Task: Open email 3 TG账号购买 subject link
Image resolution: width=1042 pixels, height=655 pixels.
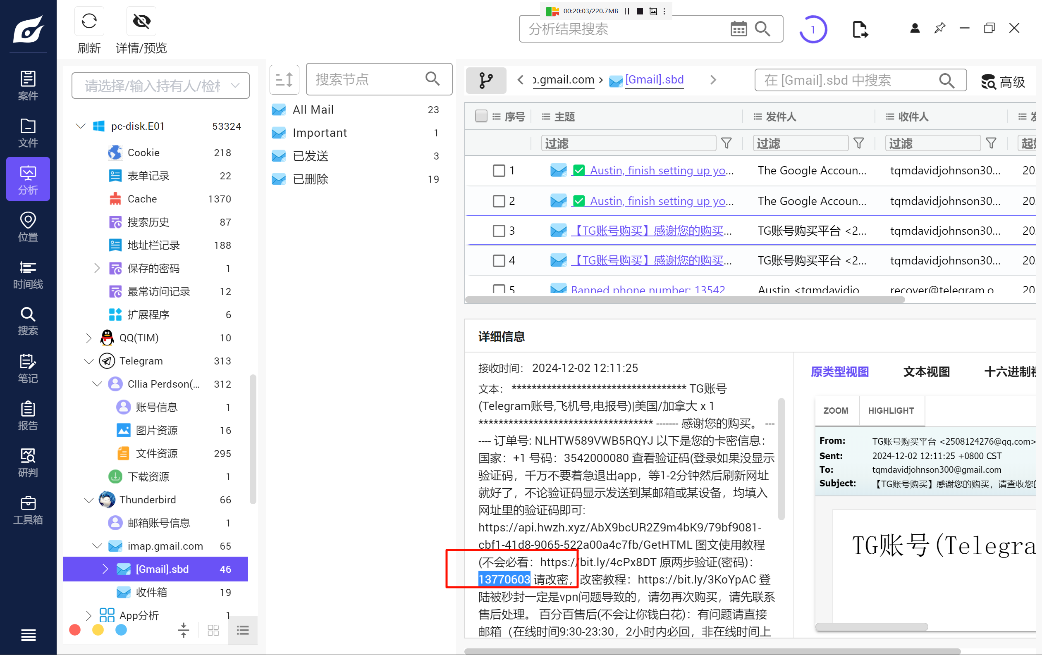Action: coord(652,231)
